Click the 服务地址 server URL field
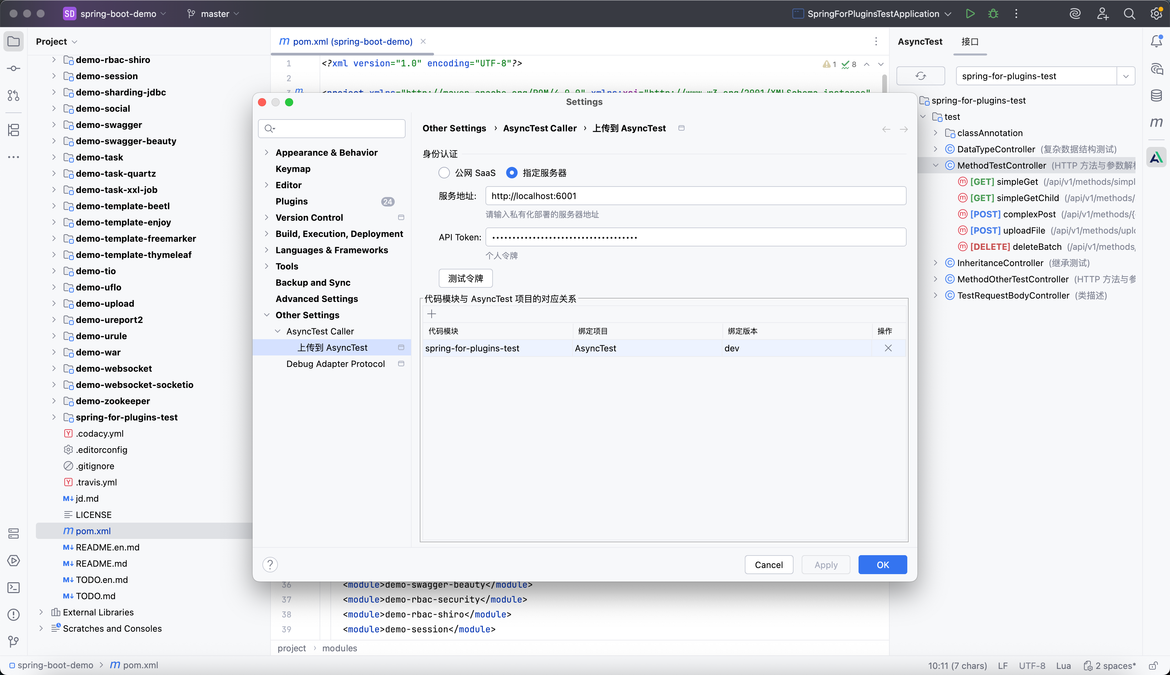The width and height of the screenshot is (1170, 675). coord(695,196)
